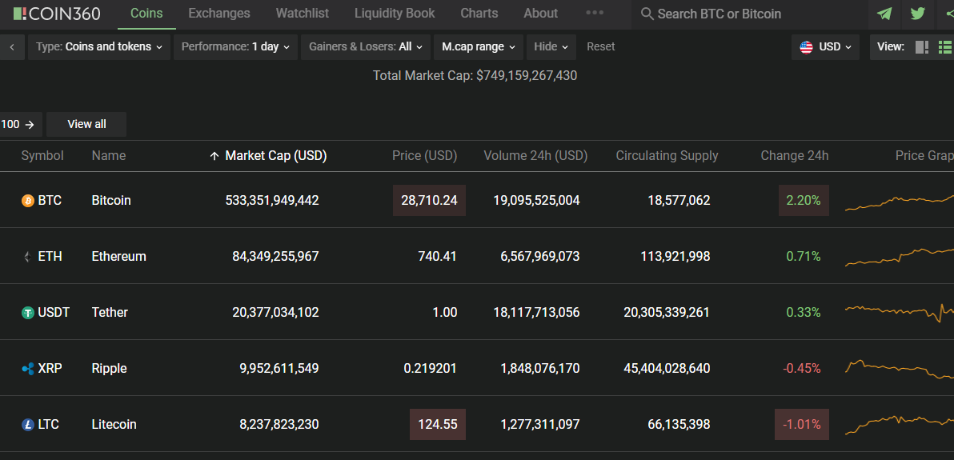Open the Performance: 1 day dropdown

pos(235,47)
